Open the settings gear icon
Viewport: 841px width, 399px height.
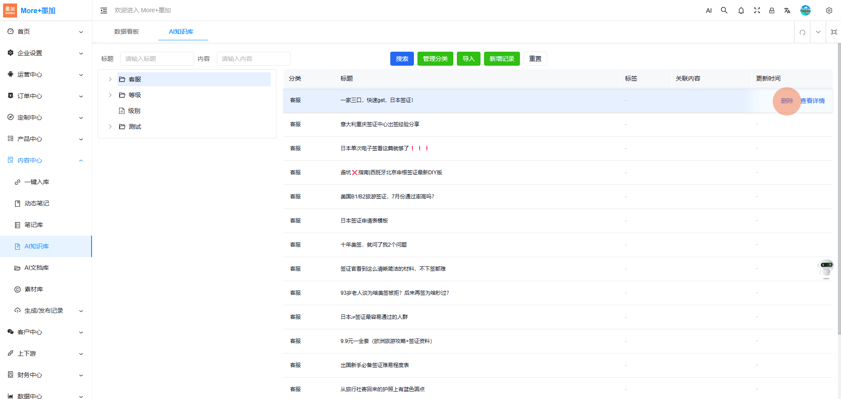coord(829,11)
